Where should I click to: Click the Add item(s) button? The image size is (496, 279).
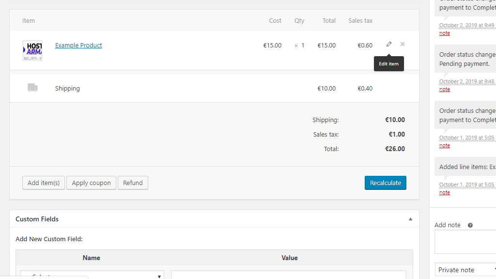coord(44,183)
